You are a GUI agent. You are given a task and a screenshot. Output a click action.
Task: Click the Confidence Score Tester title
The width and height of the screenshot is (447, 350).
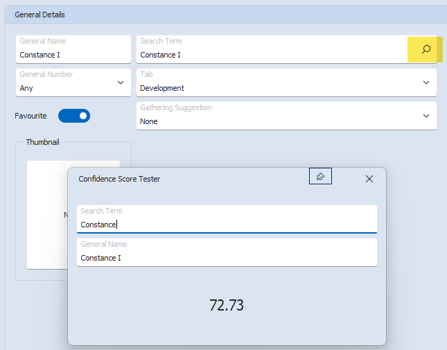[x=119, y=179]
